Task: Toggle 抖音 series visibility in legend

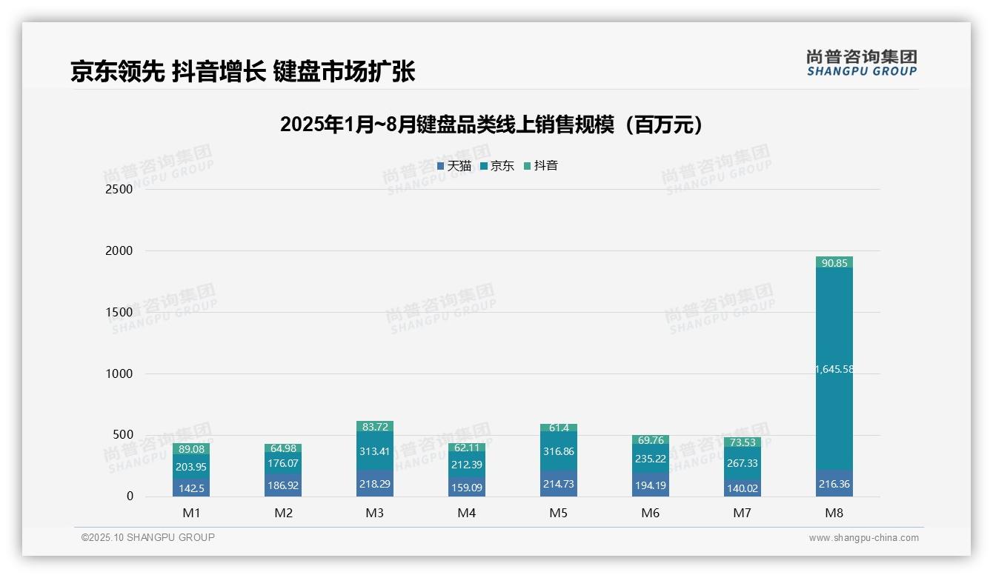Action: click(x=546, y=166)
